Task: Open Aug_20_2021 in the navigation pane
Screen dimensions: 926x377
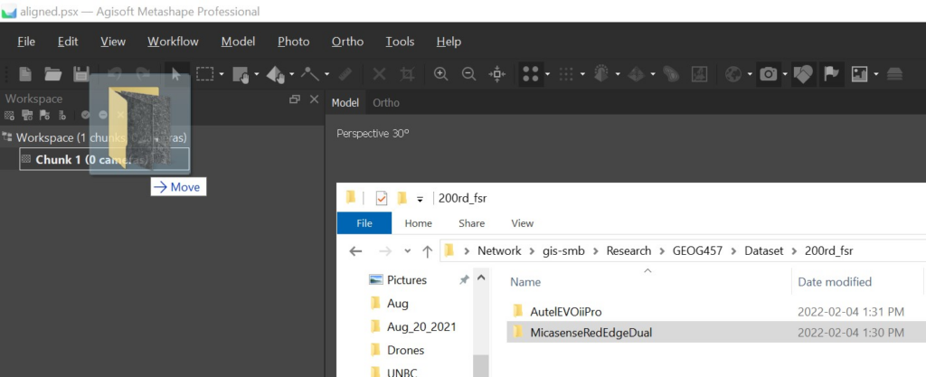Action: [x=421, y=326]
